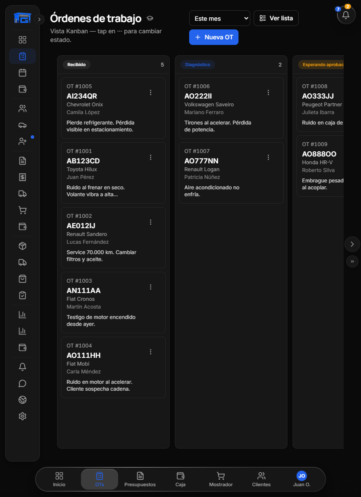Click the orange '2' notification badge
The height and width of the screenshot is (497, 361).
pyautogui.click(x=348, y=6)
